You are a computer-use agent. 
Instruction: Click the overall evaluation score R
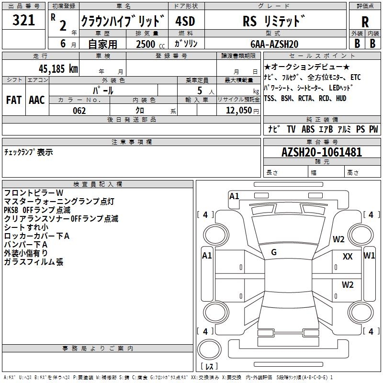(365, 22)
